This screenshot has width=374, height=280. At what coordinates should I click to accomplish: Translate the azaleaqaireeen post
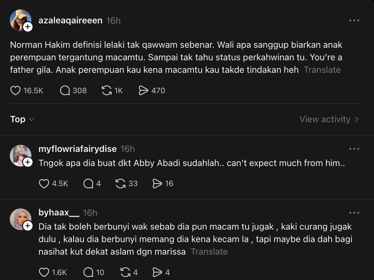pyautogui.click(x=322, y=70)
